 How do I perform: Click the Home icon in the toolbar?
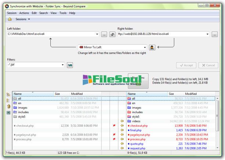pyautogui.click(x=10, y=19)
